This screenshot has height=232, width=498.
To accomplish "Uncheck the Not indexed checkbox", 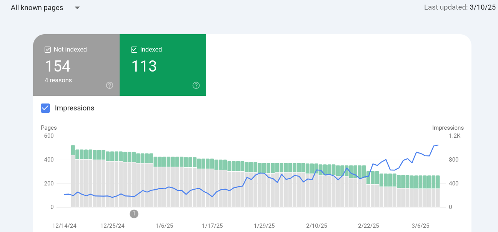I will [48, 49].
